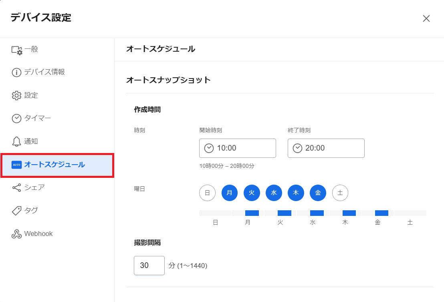The image size is (444, 302).
Task: Go to the タグ section
Action: coord(57,211)
